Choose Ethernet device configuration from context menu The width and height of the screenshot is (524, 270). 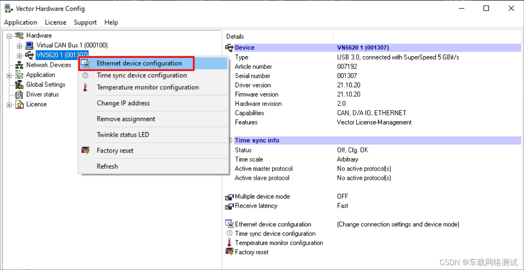click(153, 63)
